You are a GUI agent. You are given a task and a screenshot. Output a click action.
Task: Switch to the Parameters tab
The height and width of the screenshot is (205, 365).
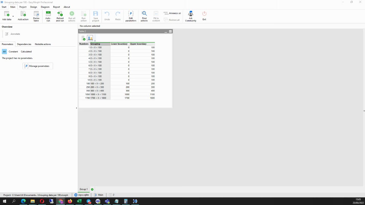7,44
